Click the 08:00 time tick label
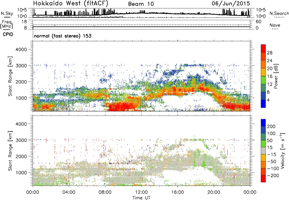The image size is (289, 200). [105, 192]
